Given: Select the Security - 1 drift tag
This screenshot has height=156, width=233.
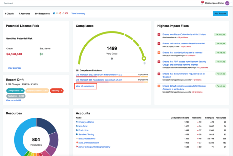Looking at the screenshot, I should (57, 91).
